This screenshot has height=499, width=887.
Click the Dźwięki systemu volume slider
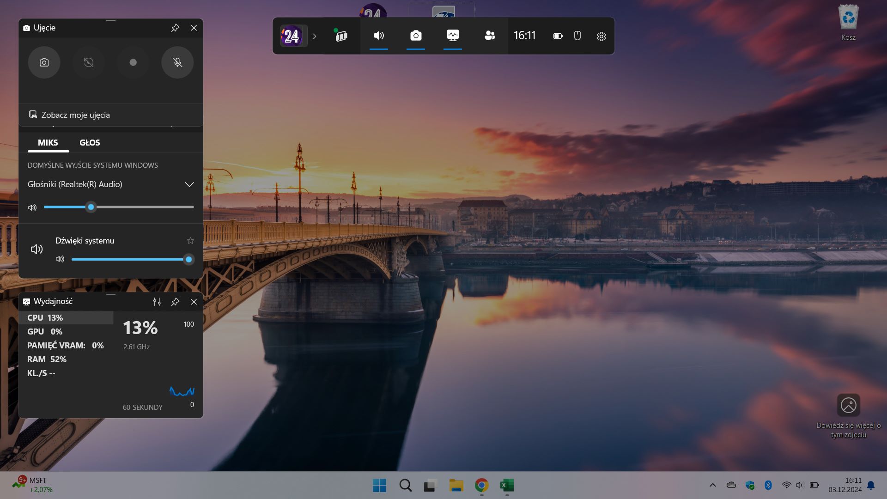[129, 260]
